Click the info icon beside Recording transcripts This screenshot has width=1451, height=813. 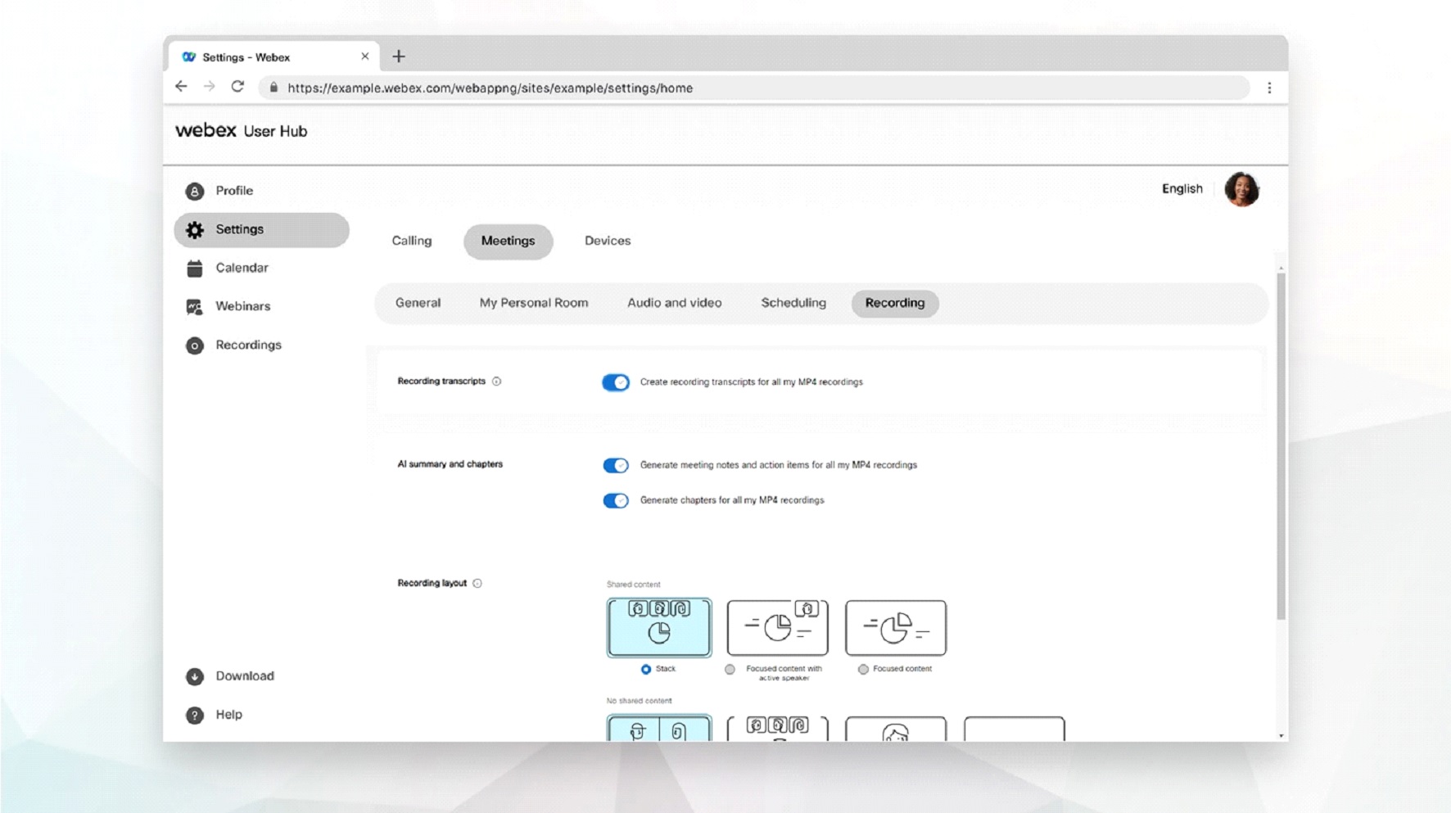point(498,381)
